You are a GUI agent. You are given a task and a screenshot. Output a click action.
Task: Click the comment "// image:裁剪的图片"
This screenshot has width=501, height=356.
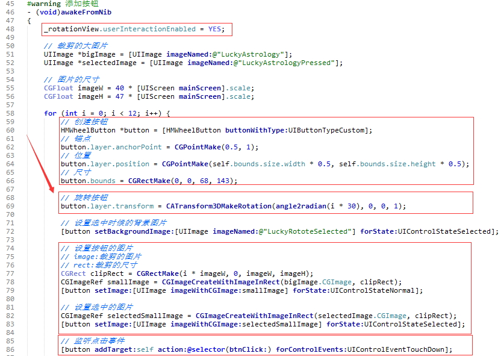coord(101,257)
